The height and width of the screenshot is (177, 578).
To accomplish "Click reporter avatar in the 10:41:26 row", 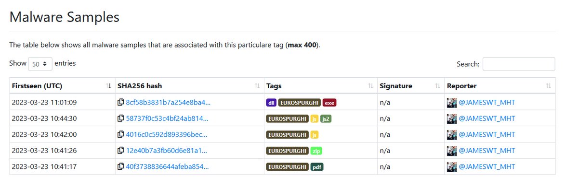I will [x=452, y=151].
